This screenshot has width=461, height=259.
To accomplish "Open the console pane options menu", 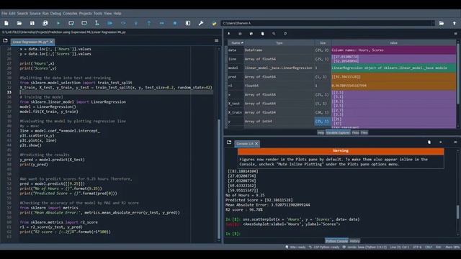I will point(455,142).
